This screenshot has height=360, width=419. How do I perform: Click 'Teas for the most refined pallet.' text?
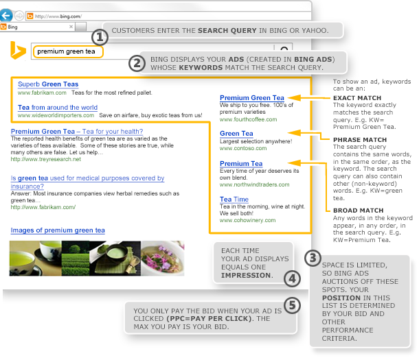112,93
